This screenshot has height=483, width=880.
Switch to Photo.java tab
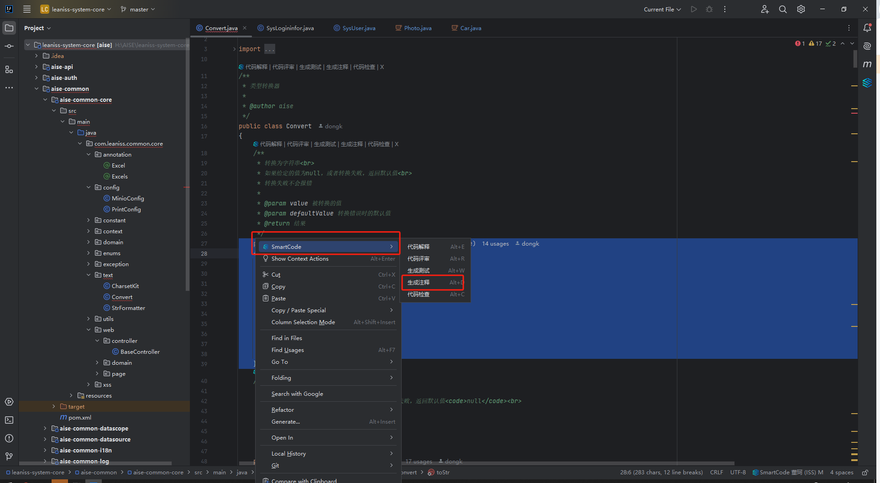(x=414, y=28)
